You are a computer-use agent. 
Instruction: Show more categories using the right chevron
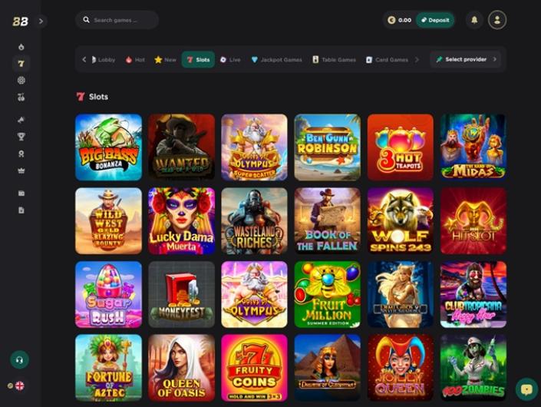pyautogui.click(x=417, y=60)
